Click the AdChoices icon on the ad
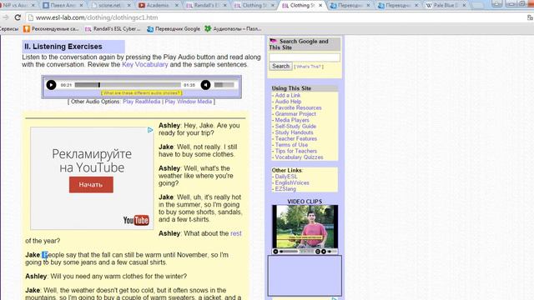 [150, 130]
